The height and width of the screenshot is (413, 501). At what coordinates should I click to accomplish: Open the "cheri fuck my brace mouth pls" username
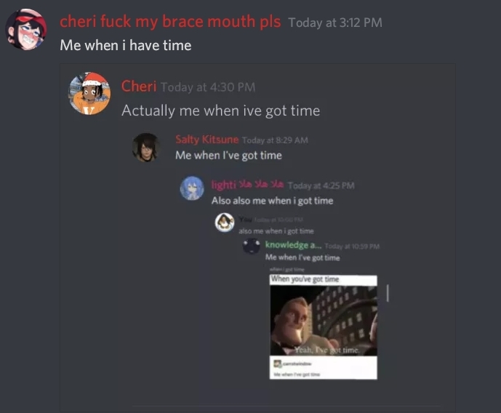coord(170,22)
